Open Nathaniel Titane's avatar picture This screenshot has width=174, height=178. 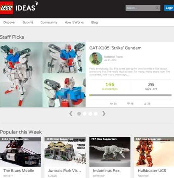coord(96,59)
